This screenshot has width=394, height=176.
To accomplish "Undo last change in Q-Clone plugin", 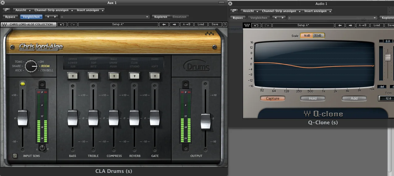I will (x=256, y=25).
